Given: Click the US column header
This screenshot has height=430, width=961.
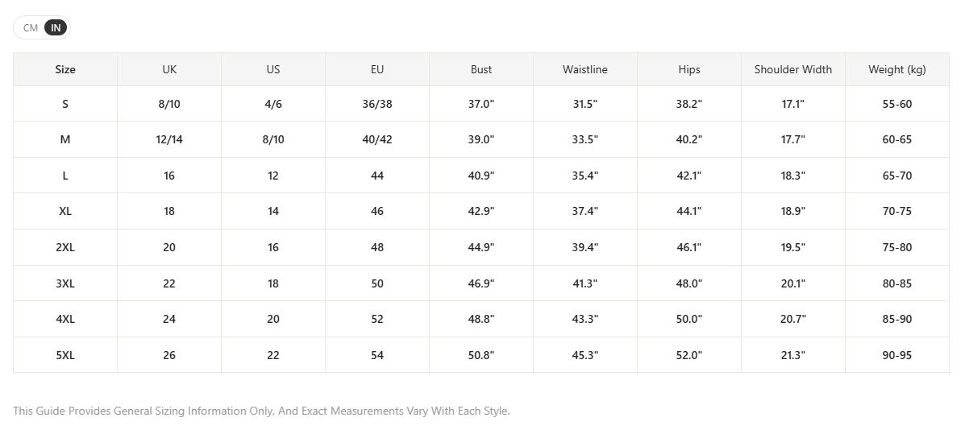Looking at the screenshot, I should (x=273, y=69).
